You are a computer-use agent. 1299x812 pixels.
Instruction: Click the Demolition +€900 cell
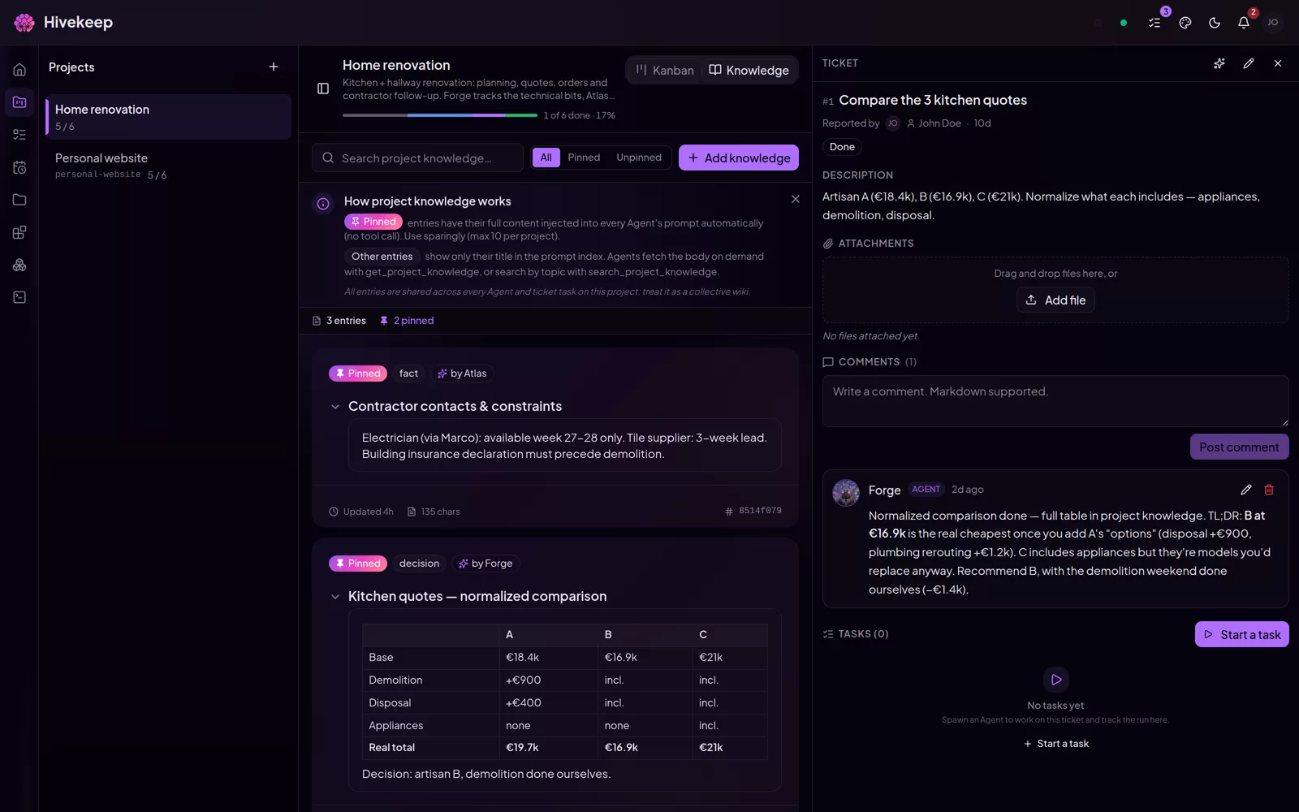(548, 680)
